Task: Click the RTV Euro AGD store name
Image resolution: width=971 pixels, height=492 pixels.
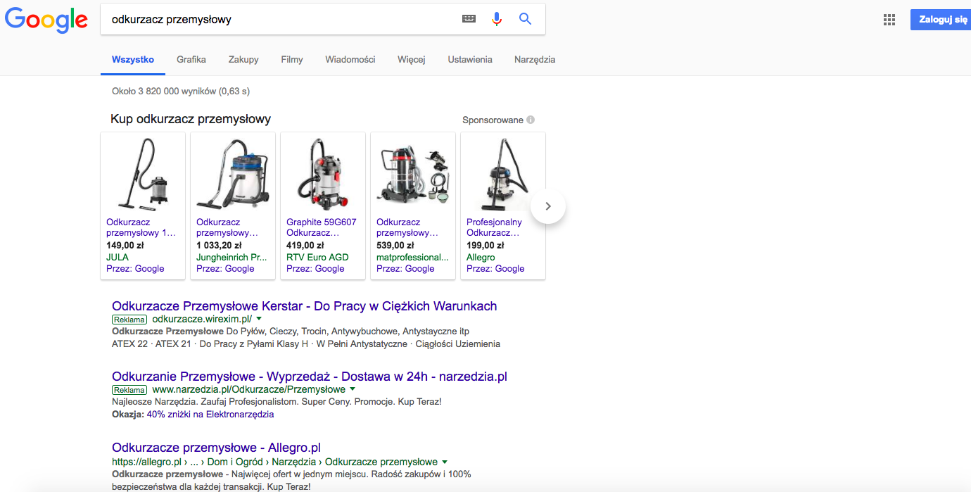Action: 317,257
